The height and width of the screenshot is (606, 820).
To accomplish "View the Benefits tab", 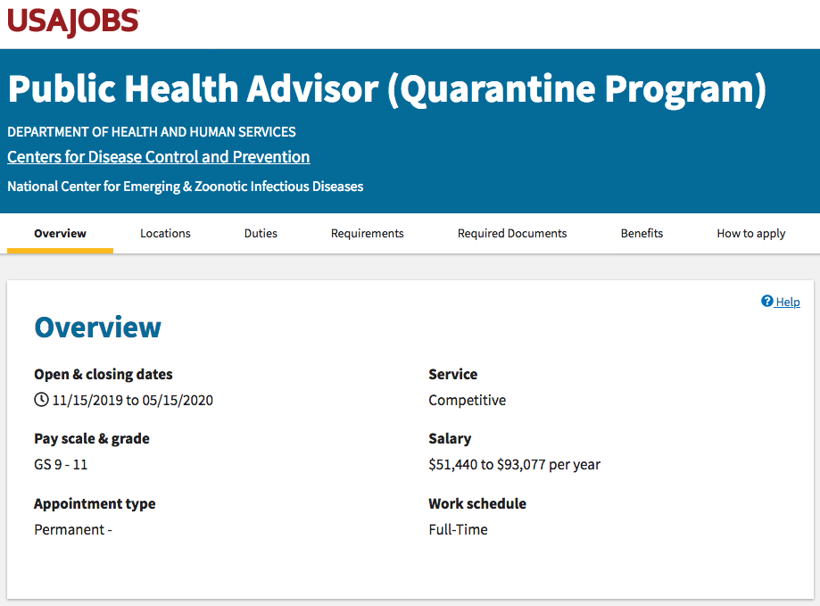I will [x=642, y=234].
